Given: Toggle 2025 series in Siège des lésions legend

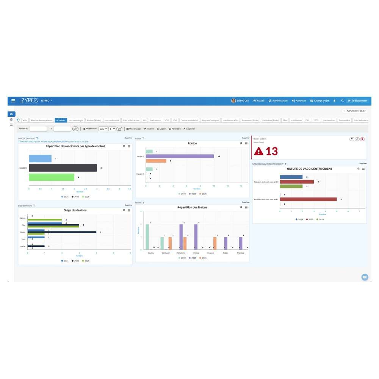Looking at the screenshot, I should pos(75,261).
